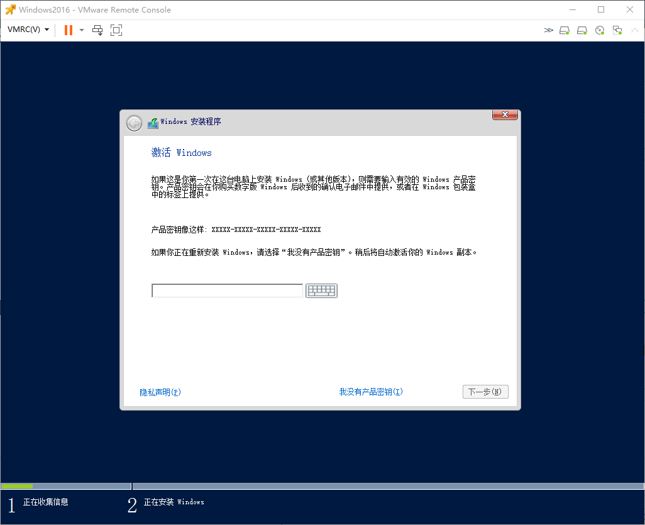Enter full screen mode via toolbar icon
Image resolution: width=645 pixels, height=525 pixels.
[116, 30]
